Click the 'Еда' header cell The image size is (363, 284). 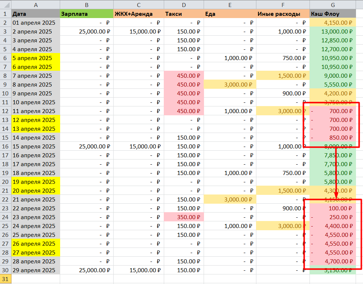tap(230, 14)
